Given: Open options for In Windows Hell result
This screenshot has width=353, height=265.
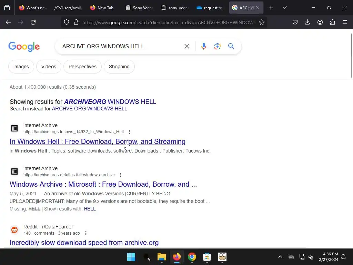Looking at the screenshot, I should [130, 132].
